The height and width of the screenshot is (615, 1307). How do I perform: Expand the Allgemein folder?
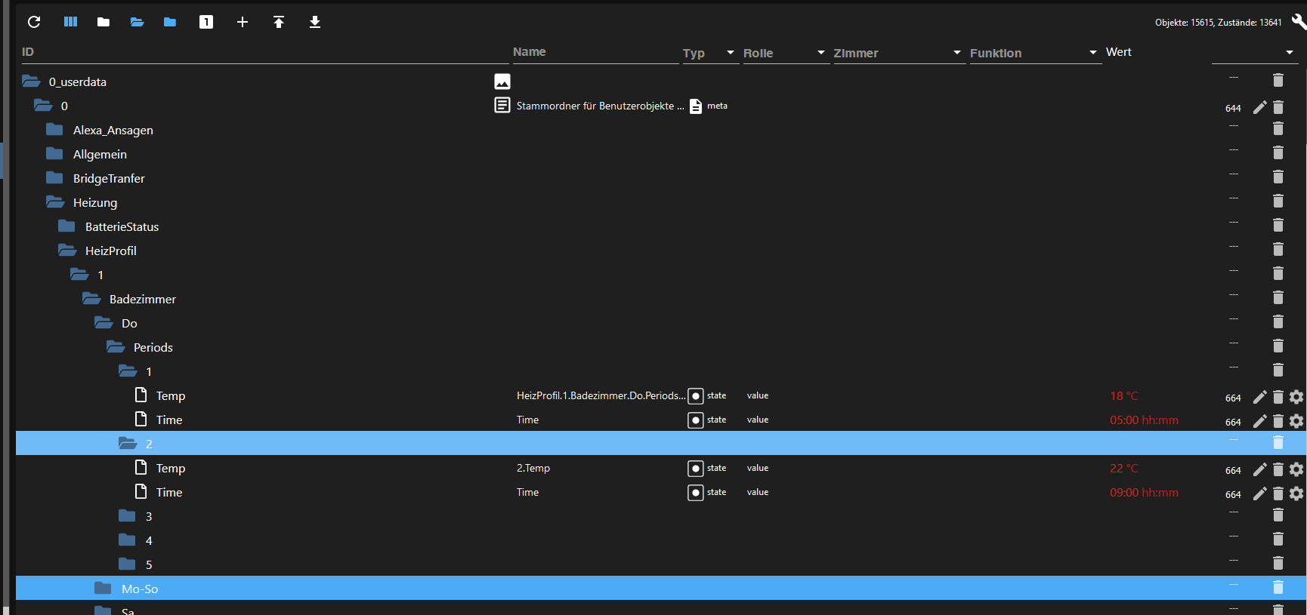point(55,154)
